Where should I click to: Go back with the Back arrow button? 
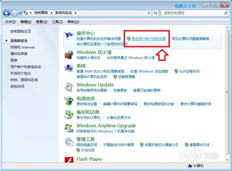point(7,13)
